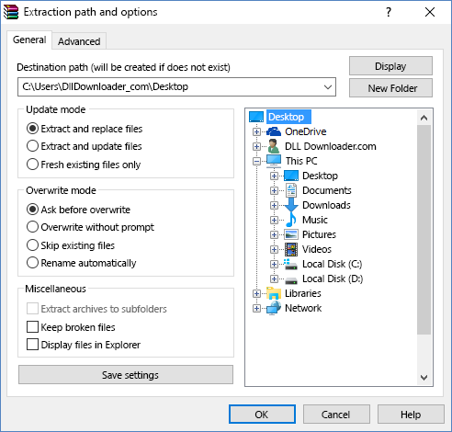
Task: Switch to the Advanced tab
Action: coord(79,41)
